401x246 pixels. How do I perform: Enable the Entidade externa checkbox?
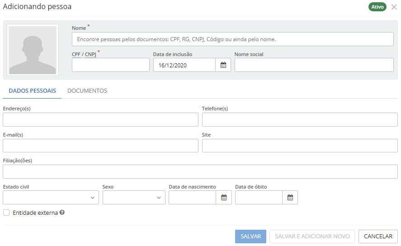[x=6, y=213]
